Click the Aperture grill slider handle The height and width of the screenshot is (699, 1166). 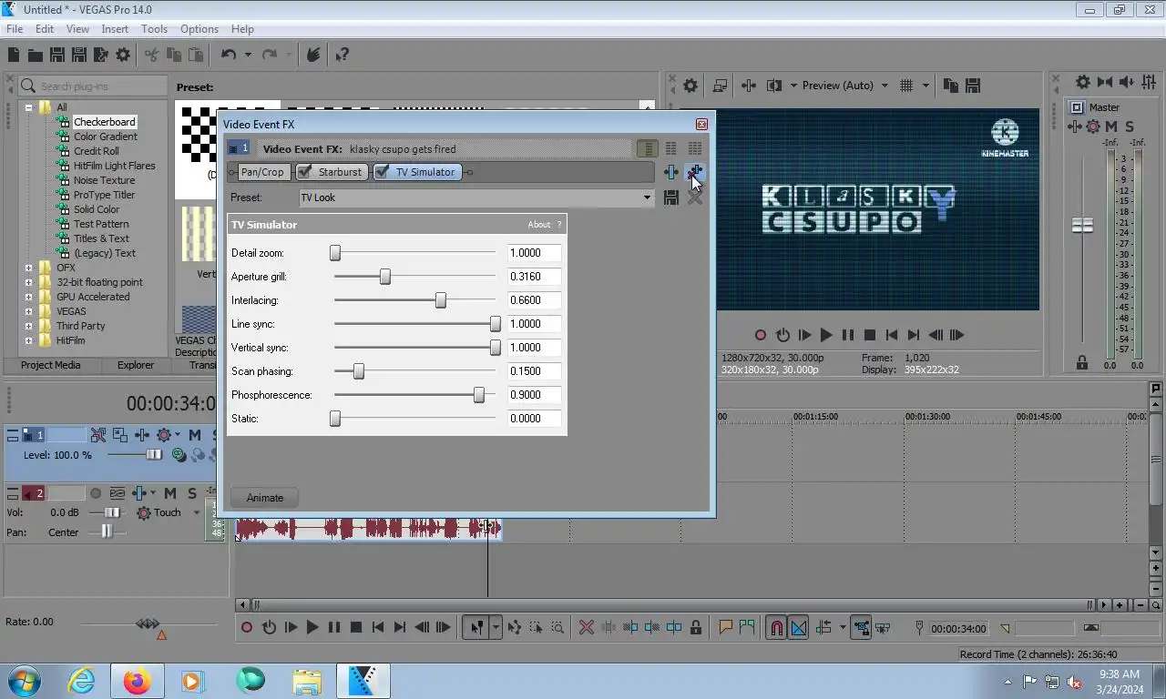coord(385,277)
